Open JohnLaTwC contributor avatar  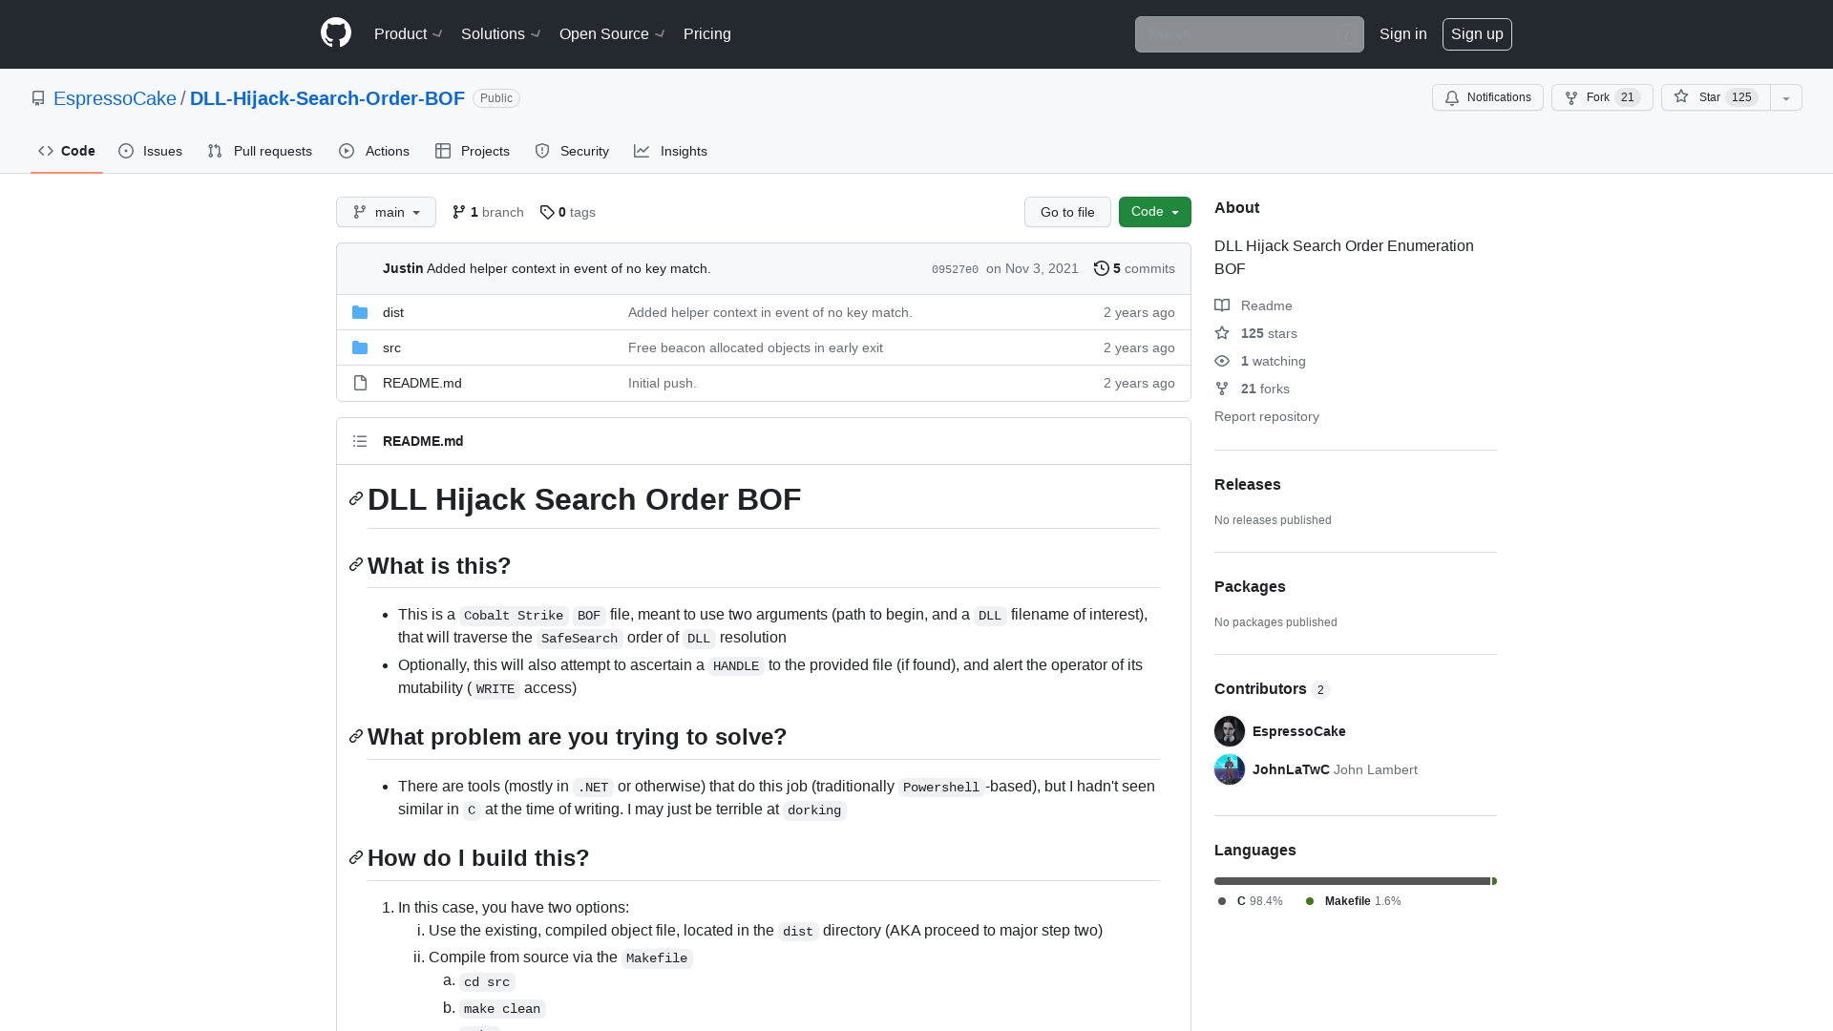(1230, 769)
